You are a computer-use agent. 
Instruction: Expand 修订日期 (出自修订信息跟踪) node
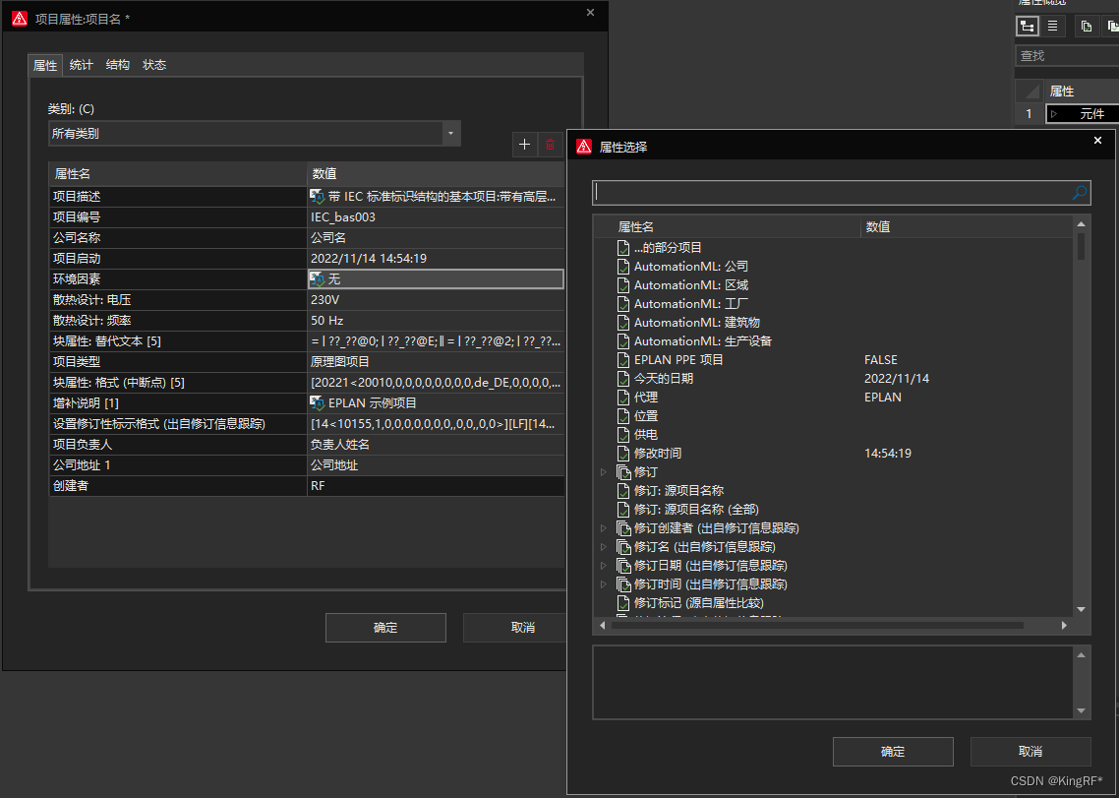click(x=604, y=566)
